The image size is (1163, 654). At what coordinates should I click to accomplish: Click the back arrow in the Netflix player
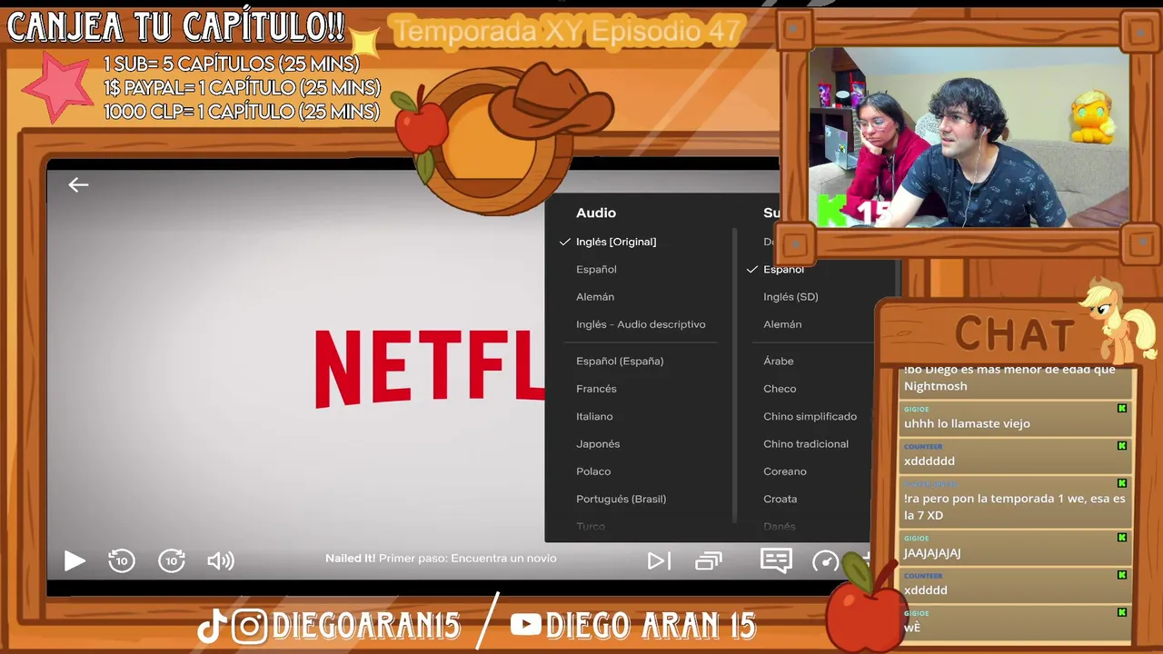[x=78, y=184]
